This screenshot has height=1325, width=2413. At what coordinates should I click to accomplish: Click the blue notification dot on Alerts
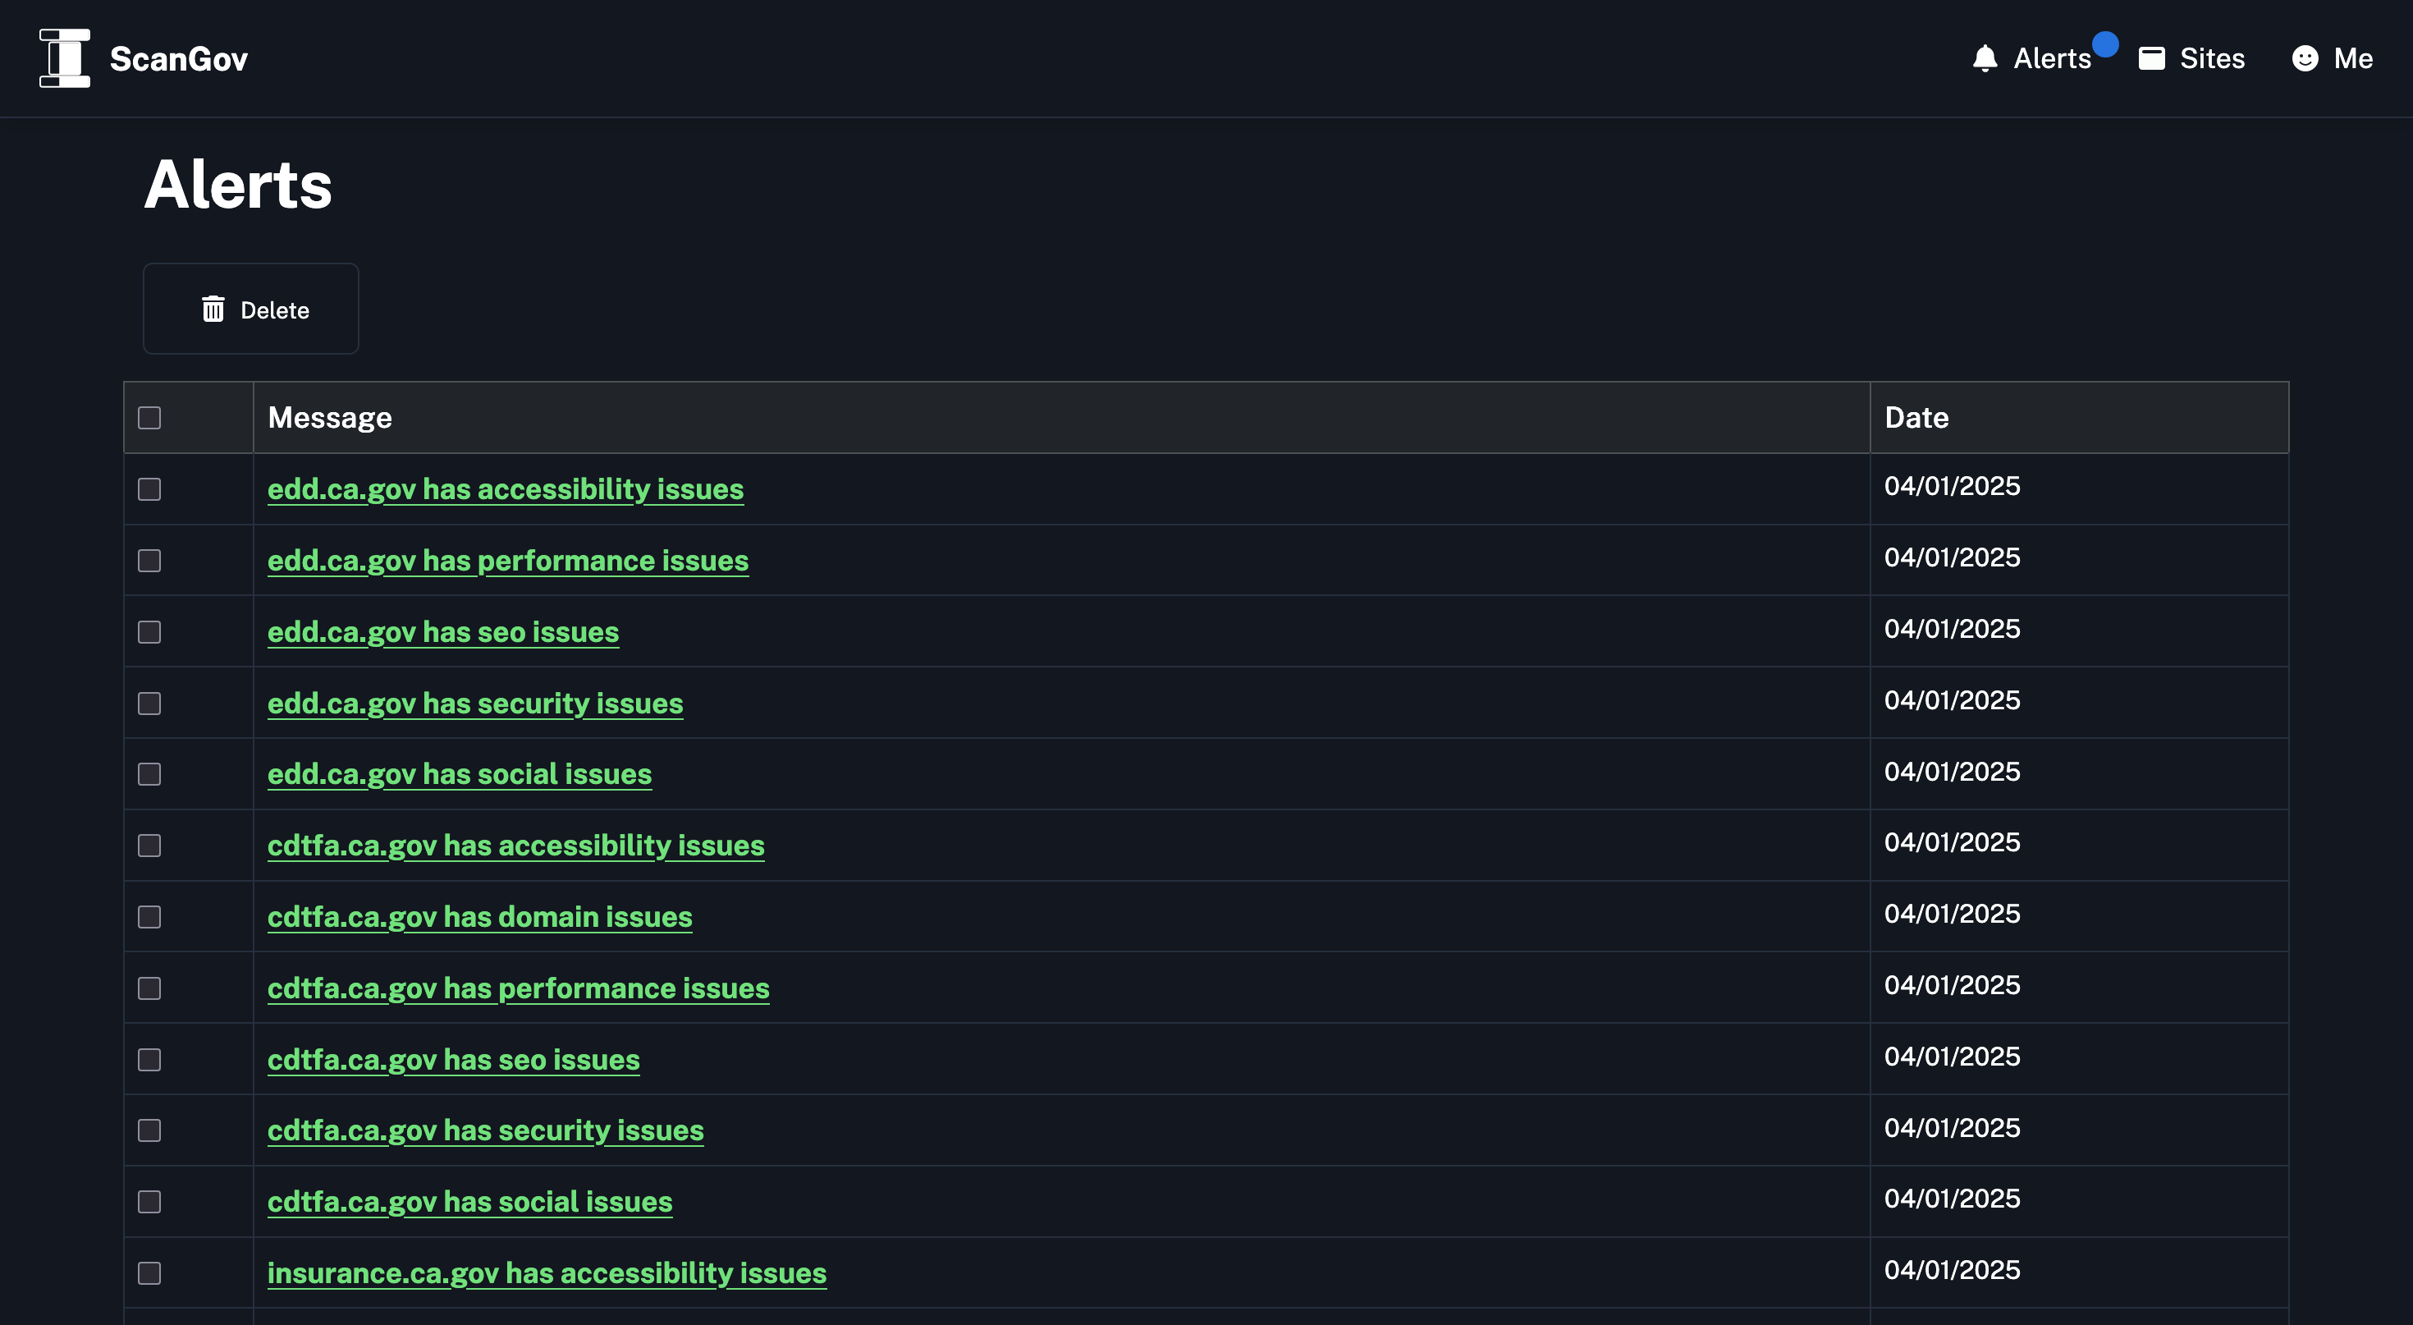pos(2105,44)
